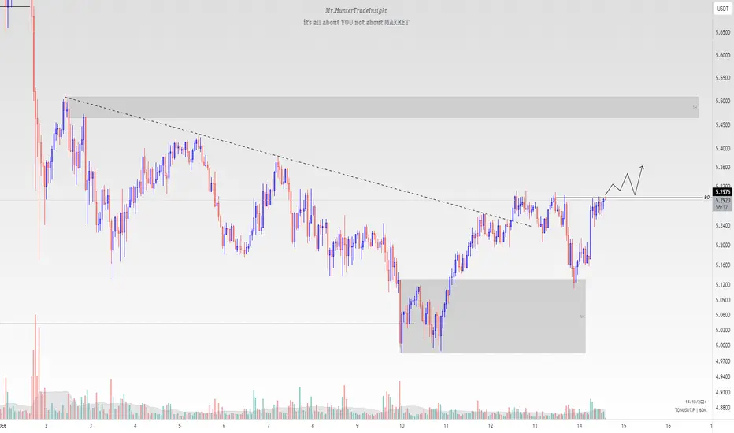Click the date label 5 on time axis
The height and width of the screenshot is (433, 734).
pyautogui.click(x=180, y=426)
